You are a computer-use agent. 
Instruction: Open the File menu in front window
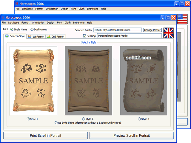tap(4, 23)
